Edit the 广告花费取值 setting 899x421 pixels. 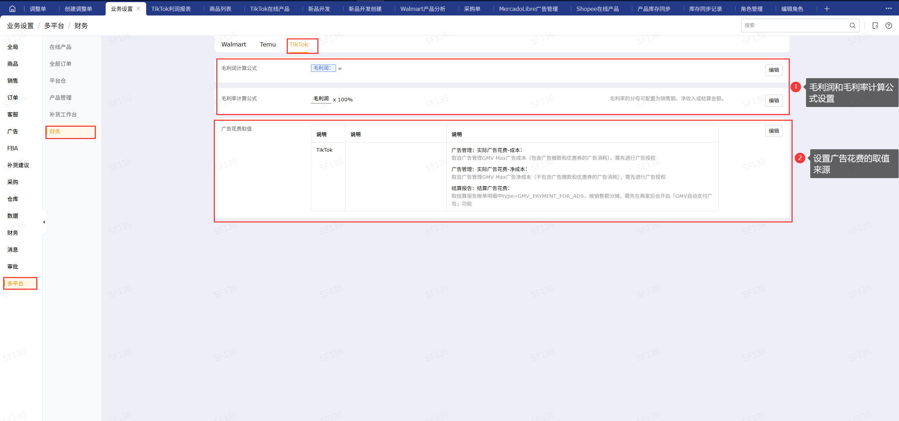(x=774, y=131)
